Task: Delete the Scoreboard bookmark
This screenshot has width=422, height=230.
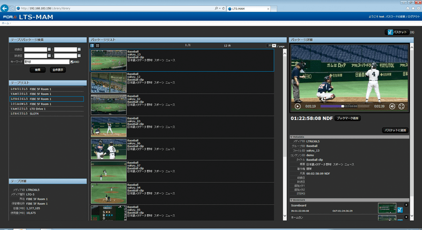Action: pyautogui.click(x=406, y=205)
